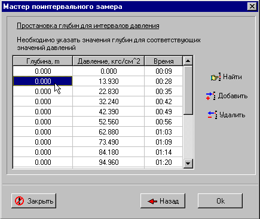Select depth cell in the 73.490 row
Viewport: 260px width, 219px height.
tap(43, 142)
